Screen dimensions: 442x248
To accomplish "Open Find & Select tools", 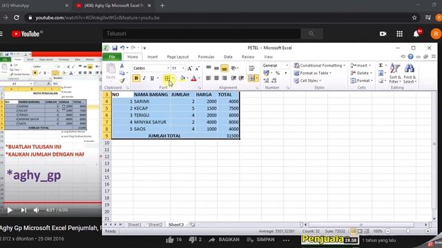I will point(410,73).
